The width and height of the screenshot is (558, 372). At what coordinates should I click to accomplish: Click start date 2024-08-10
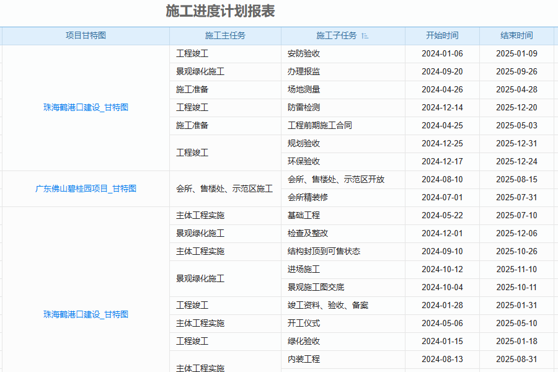tap(442, 179)
